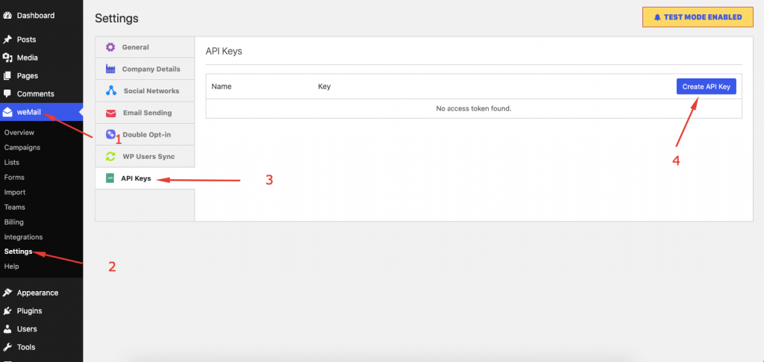Viewport: 764px width, 362px height.
Task: Click the Posts pin icon
Action: click(x=7, y=40)
